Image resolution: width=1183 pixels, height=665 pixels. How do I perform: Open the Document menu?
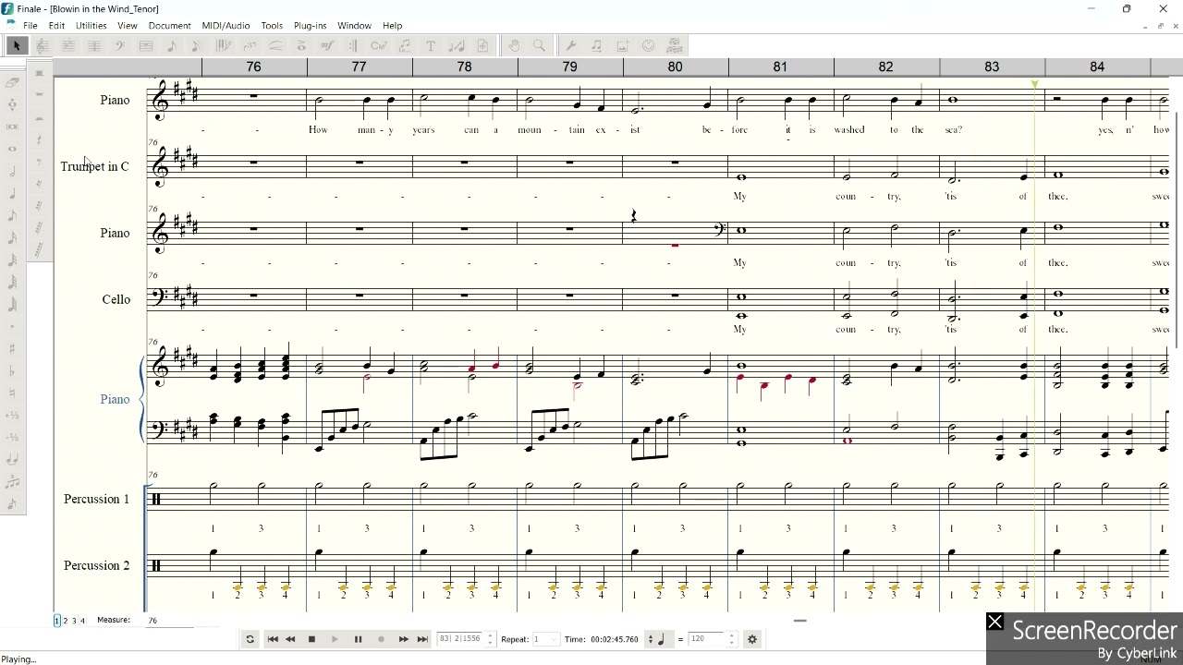click(x=169, y=26)
